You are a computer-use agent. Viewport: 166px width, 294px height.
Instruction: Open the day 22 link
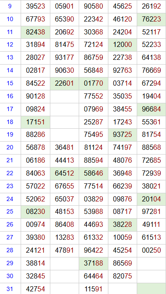(10, 173)
